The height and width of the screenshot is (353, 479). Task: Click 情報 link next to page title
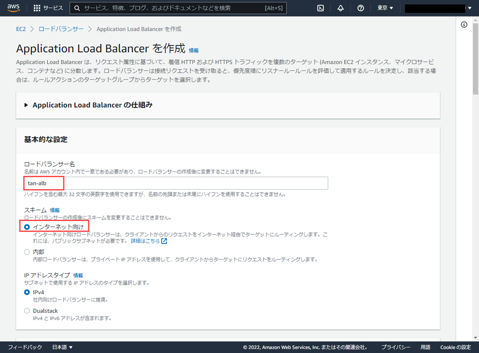pos(194,51)
